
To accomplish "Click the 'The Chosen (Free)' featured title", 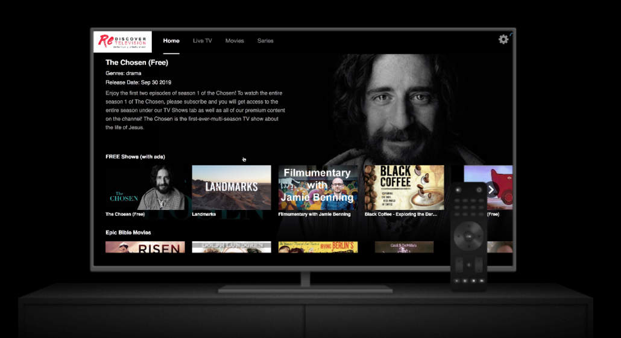I will click(137, 63).
